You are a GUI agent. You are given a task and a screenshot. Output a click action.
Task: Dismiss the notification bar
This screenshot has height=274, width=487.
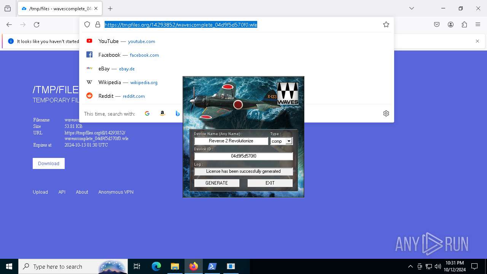(x=477, y=41)
